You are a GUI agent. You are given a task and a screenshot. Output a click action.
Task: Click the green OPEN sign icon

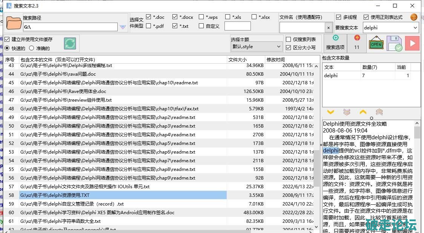click(376, 44)
